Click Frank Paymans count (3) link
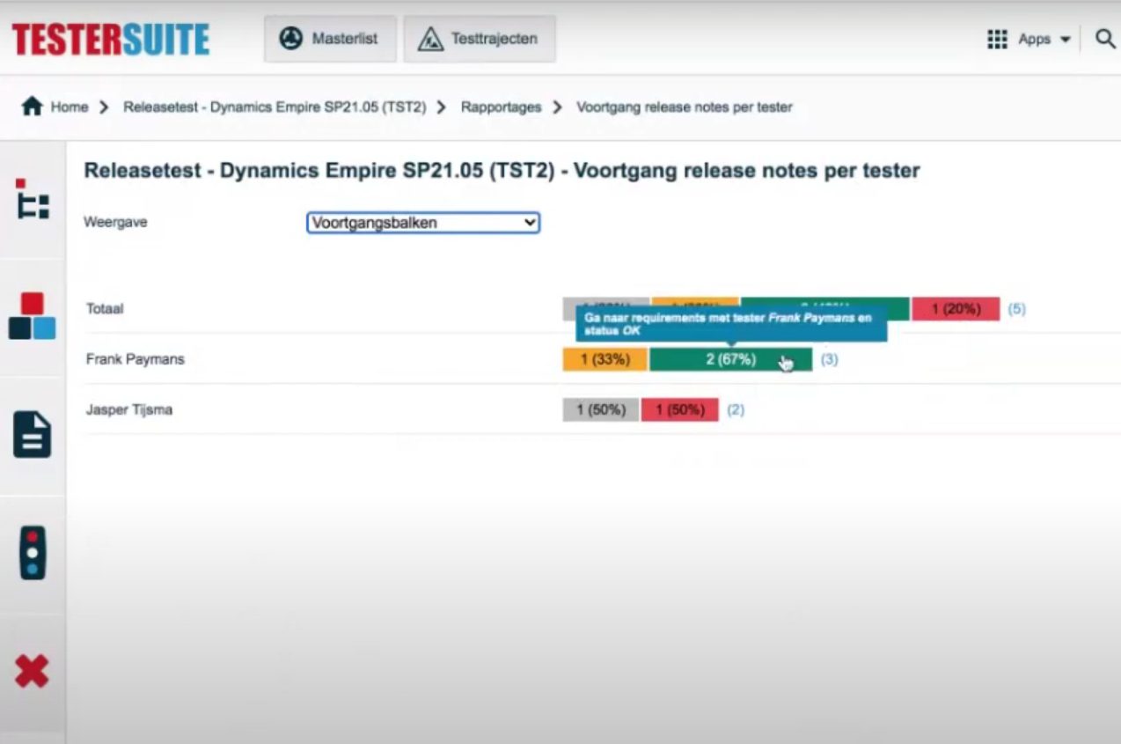Screen dimensions: 1121x744 pyautogui.click(x=829, y=359)
